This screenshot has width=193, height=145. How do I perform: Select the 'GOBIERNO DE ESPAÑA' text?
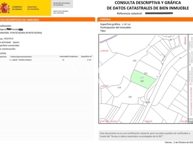pos(17,8)
